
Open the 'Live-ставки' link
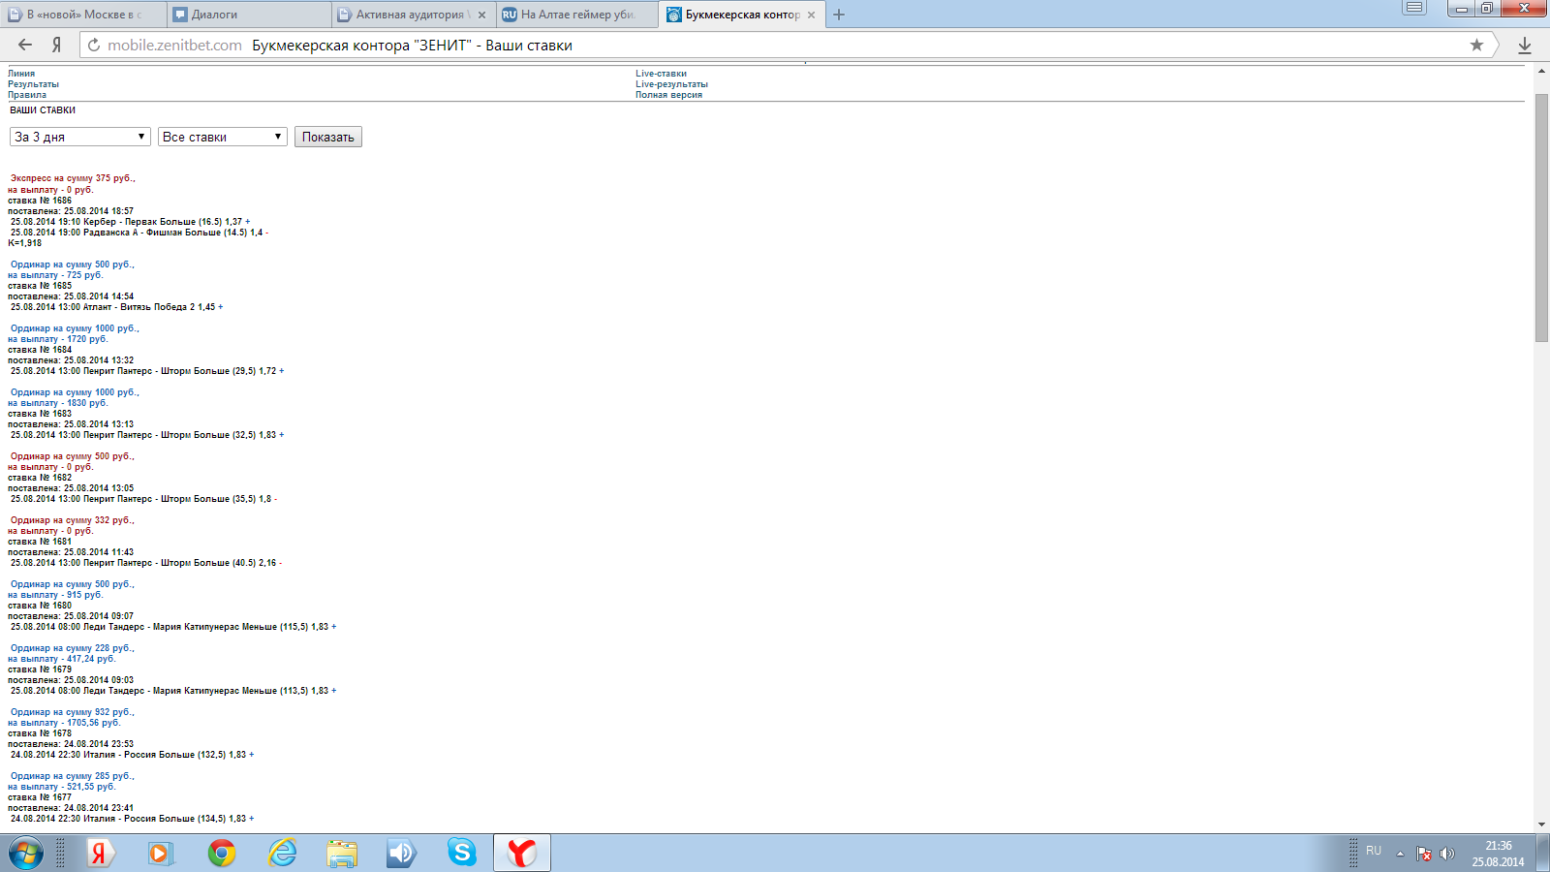coord(661,74)
